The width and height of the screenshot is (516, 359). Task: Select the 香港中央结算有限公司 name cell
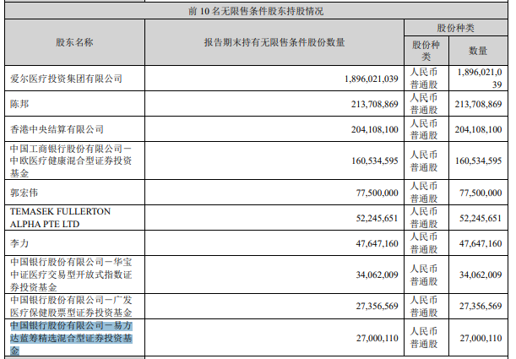56,129
